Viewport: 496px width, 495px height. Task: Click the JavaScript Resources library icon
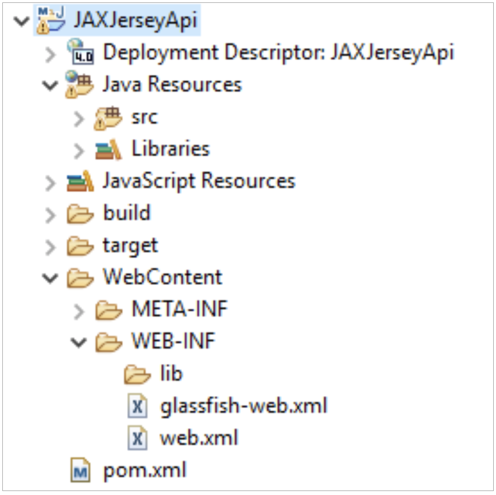(x=80, y=182)
